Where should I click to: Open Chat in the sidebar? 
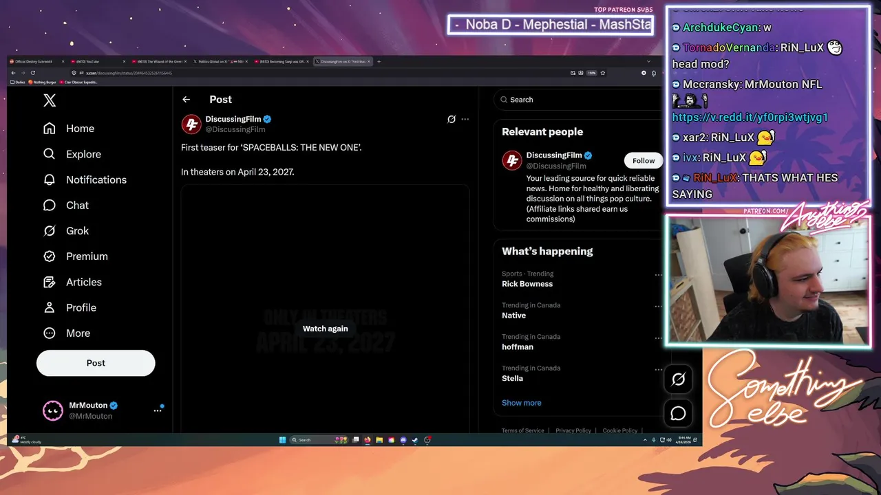point(66,205)
